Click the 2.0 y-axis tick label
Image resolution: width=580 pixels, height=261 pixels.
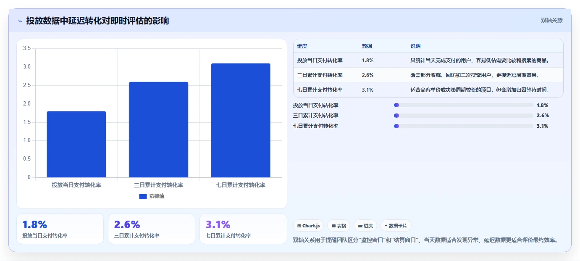27,104
